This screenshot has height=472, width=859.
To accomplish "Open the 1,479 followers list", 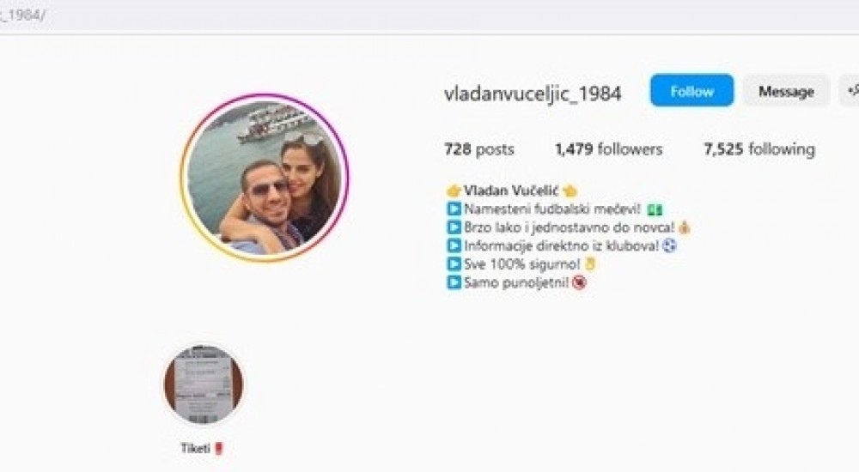I will (x=609, y=149).
